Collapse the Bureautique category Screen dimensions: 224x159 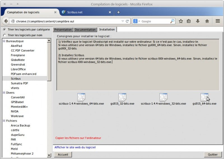pos(4,41)
